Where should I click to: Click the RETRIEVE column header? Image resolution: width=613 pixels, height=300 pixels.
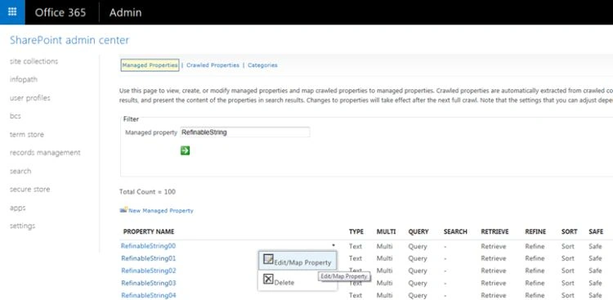494,231
